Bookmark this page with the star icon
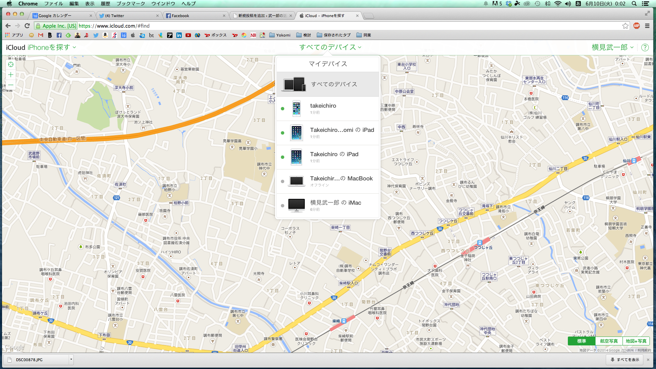The width and height of the screenshot is (656, 369). (625, 26)
